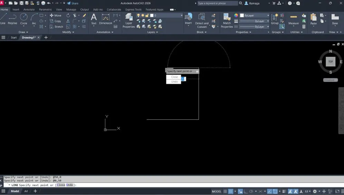Click the Dimension annotation tool

106,19
